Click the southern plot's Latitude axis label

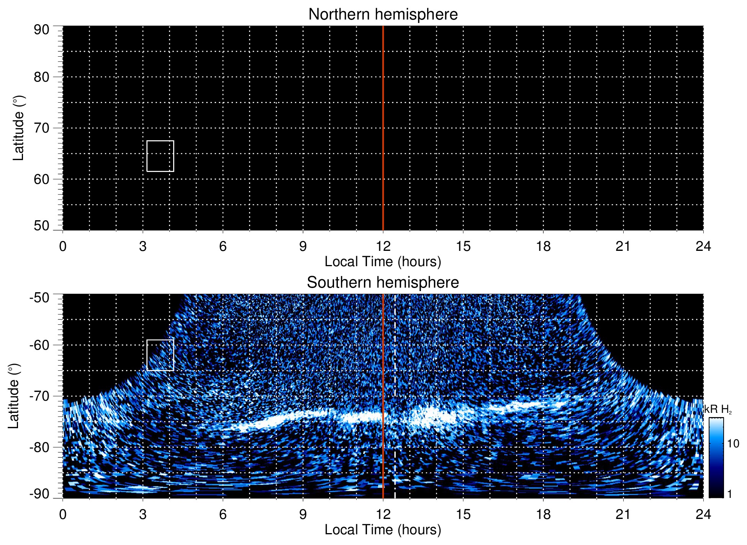pos(14,396)
